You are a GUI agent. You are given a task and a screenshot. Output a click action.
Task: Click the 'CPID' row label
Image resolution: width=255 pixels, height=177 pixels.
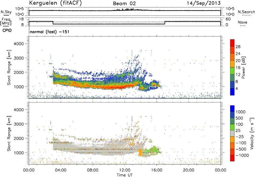pyautogui.click(x=7, y=30)
